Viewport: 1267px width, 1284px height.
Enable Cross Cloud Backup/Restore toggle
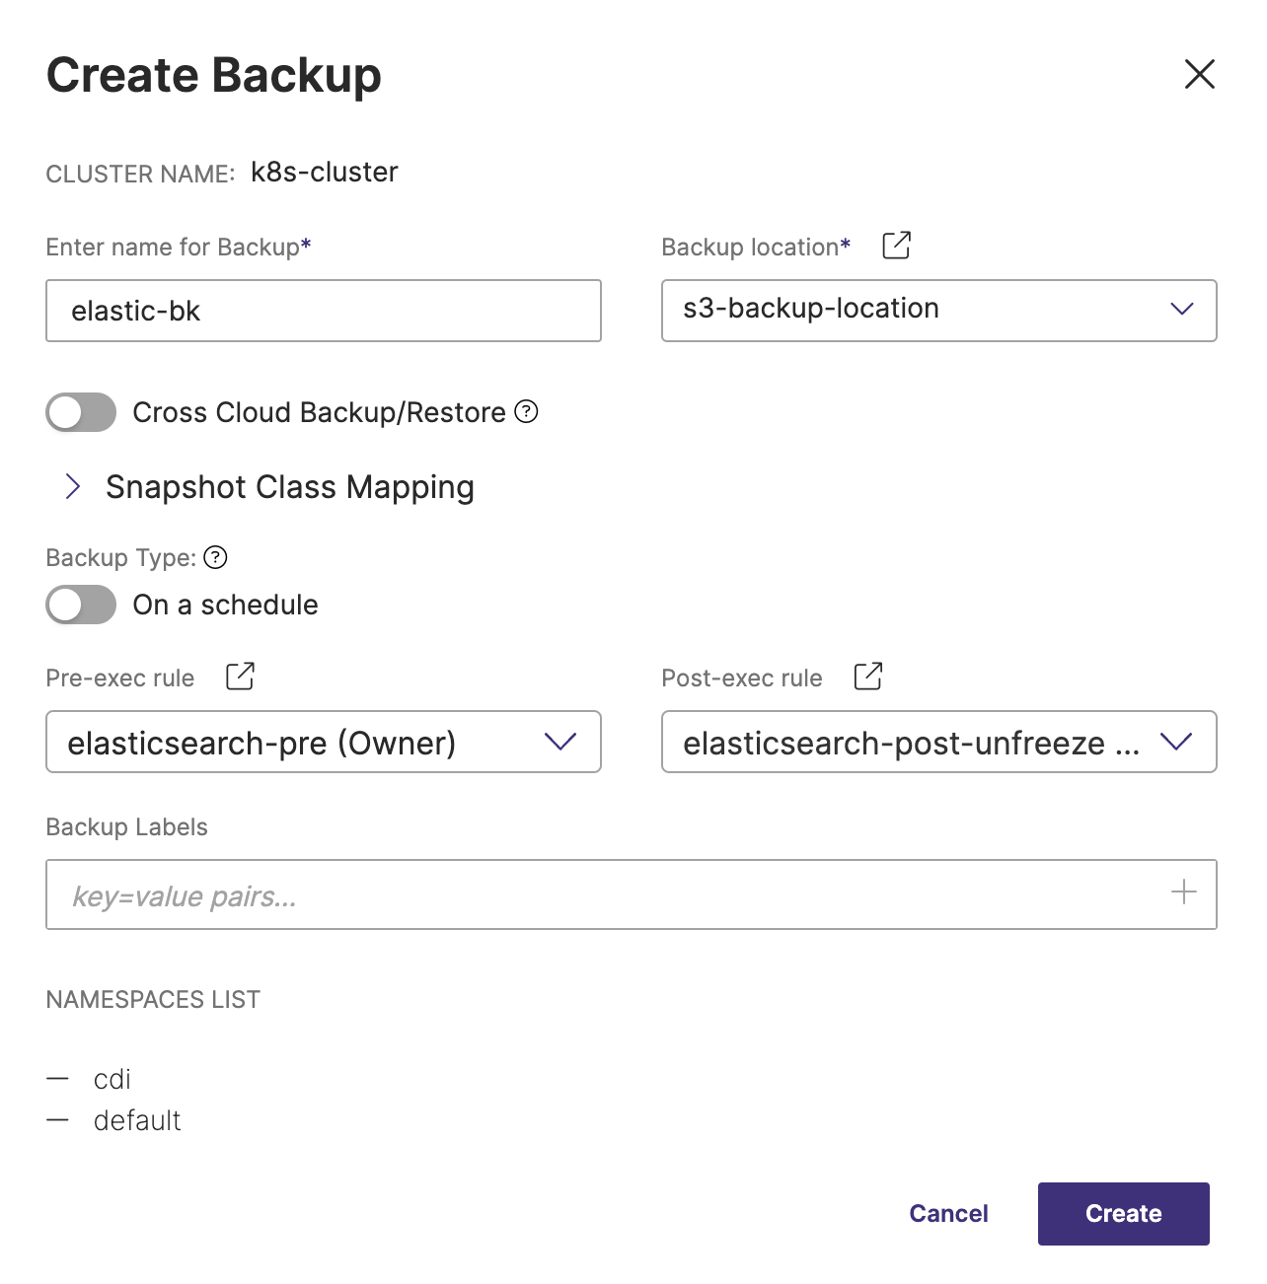81,412
